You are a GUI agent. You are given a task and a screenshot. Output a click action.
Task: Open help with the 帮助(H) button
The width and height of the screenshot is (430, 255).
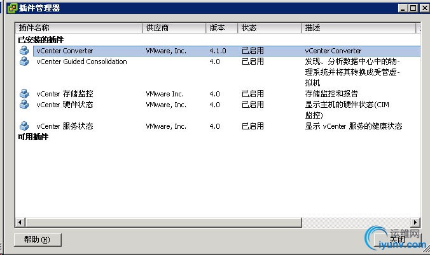(38, 240)
